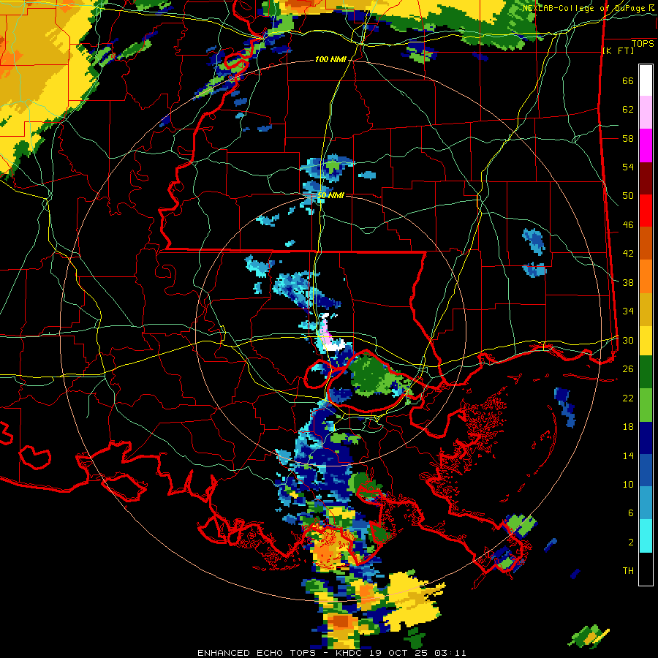Screen dimensions: 658x658
Task: Click the legend value 62
Action: coord(628,110)
